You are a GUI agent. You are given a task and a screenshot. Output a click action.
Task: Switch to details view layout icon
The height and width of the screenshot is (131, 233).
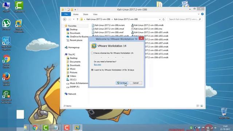point(198,106)
